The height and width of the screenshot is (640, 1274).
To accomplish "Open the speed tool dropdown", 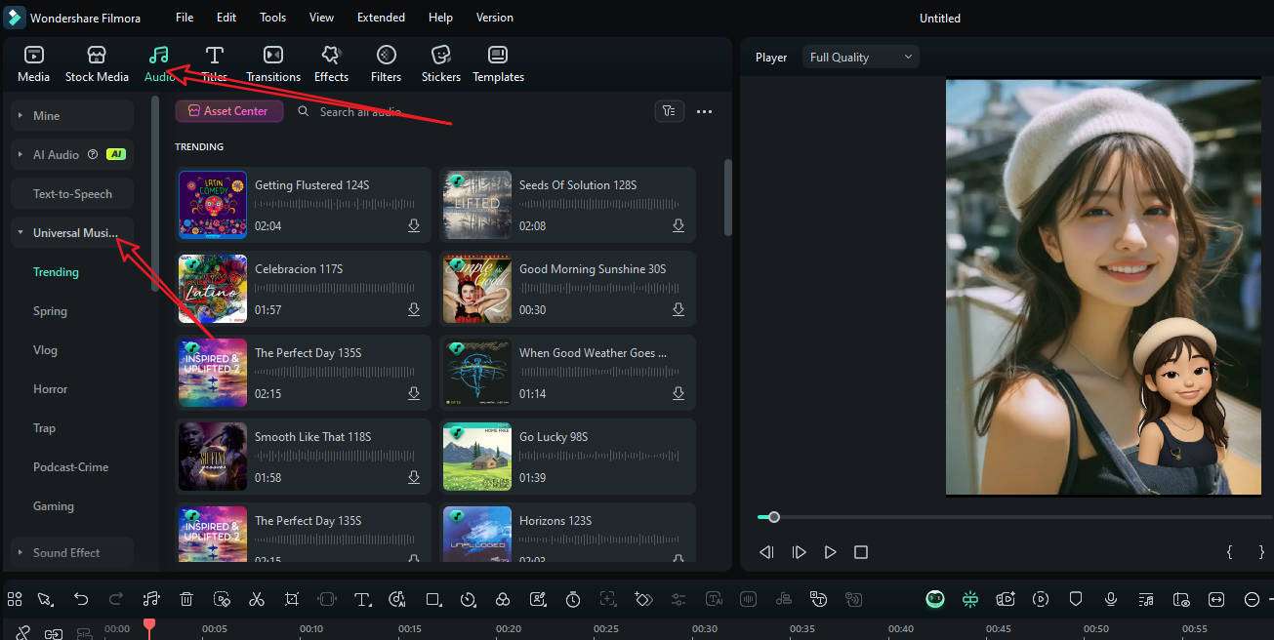I will pos(469,599).
